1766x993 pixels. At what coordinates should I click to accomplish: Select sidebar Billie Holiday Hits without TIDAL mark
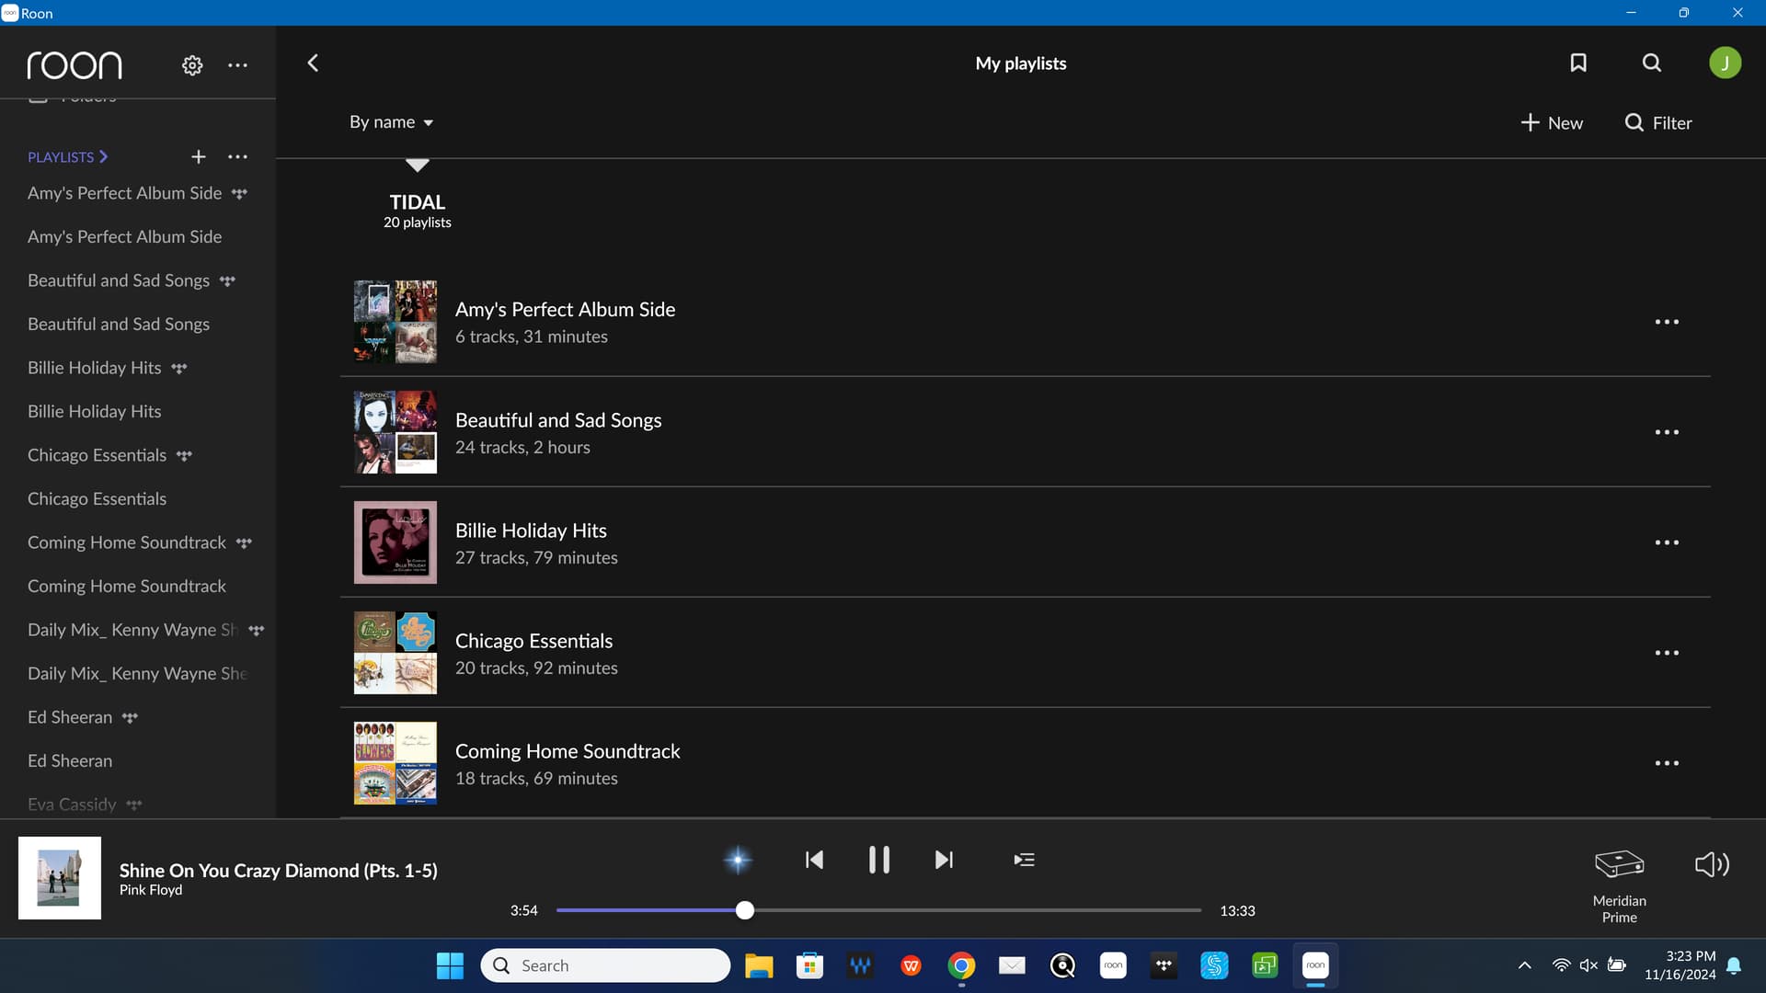click(x=94, y=411)
